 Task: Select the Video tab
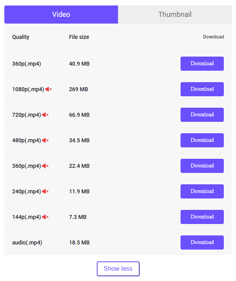61,15
